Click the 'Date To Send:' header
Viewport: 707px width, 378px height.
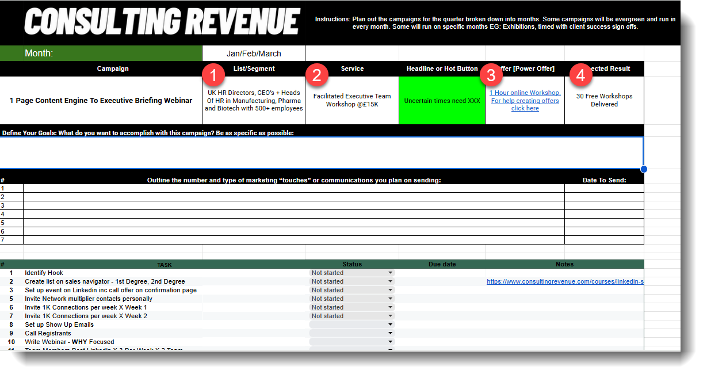pyautogui.click(x=604, y=180)
